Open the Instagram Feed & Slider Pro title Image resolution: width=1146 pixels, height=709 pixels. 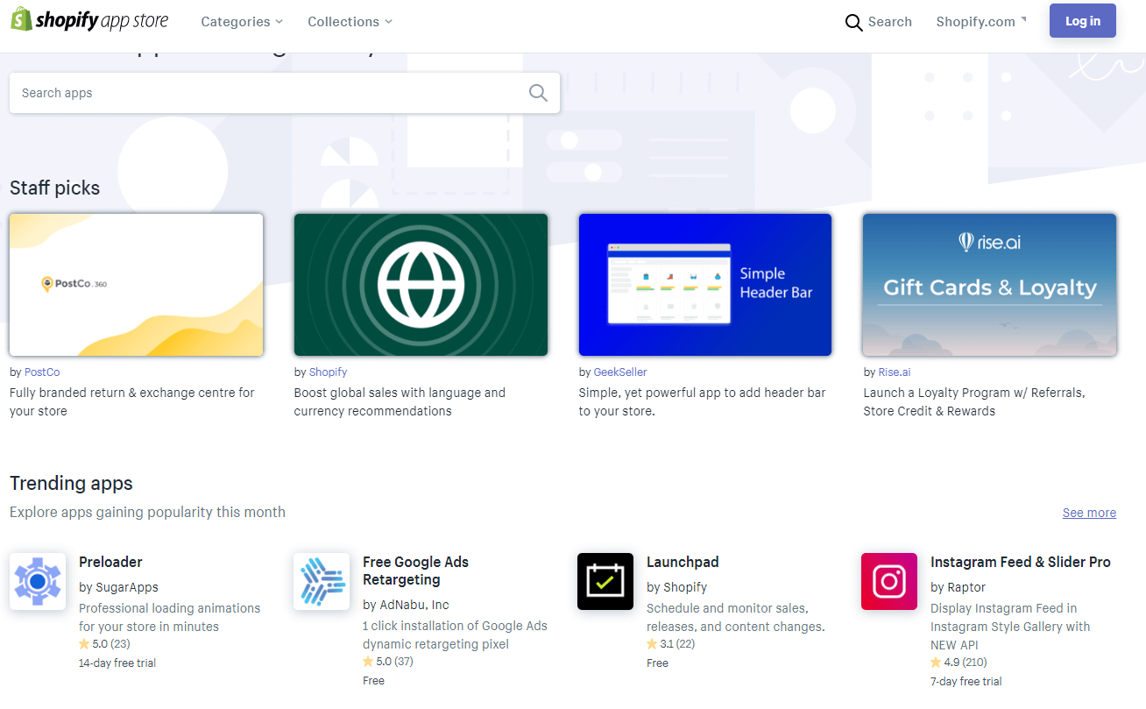1021,562
